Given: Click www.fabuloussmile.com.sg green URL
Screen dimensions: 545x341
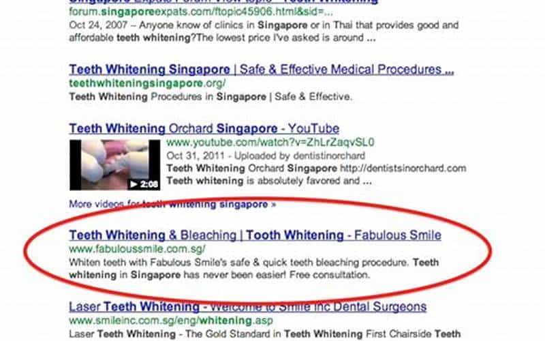Looking at the screenshot, I should 138,249.
